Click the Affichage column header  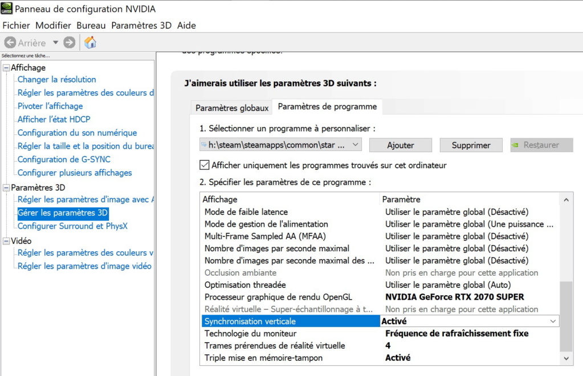[x=290, y=199]
